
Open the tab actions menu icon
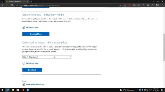click(2, 2)
